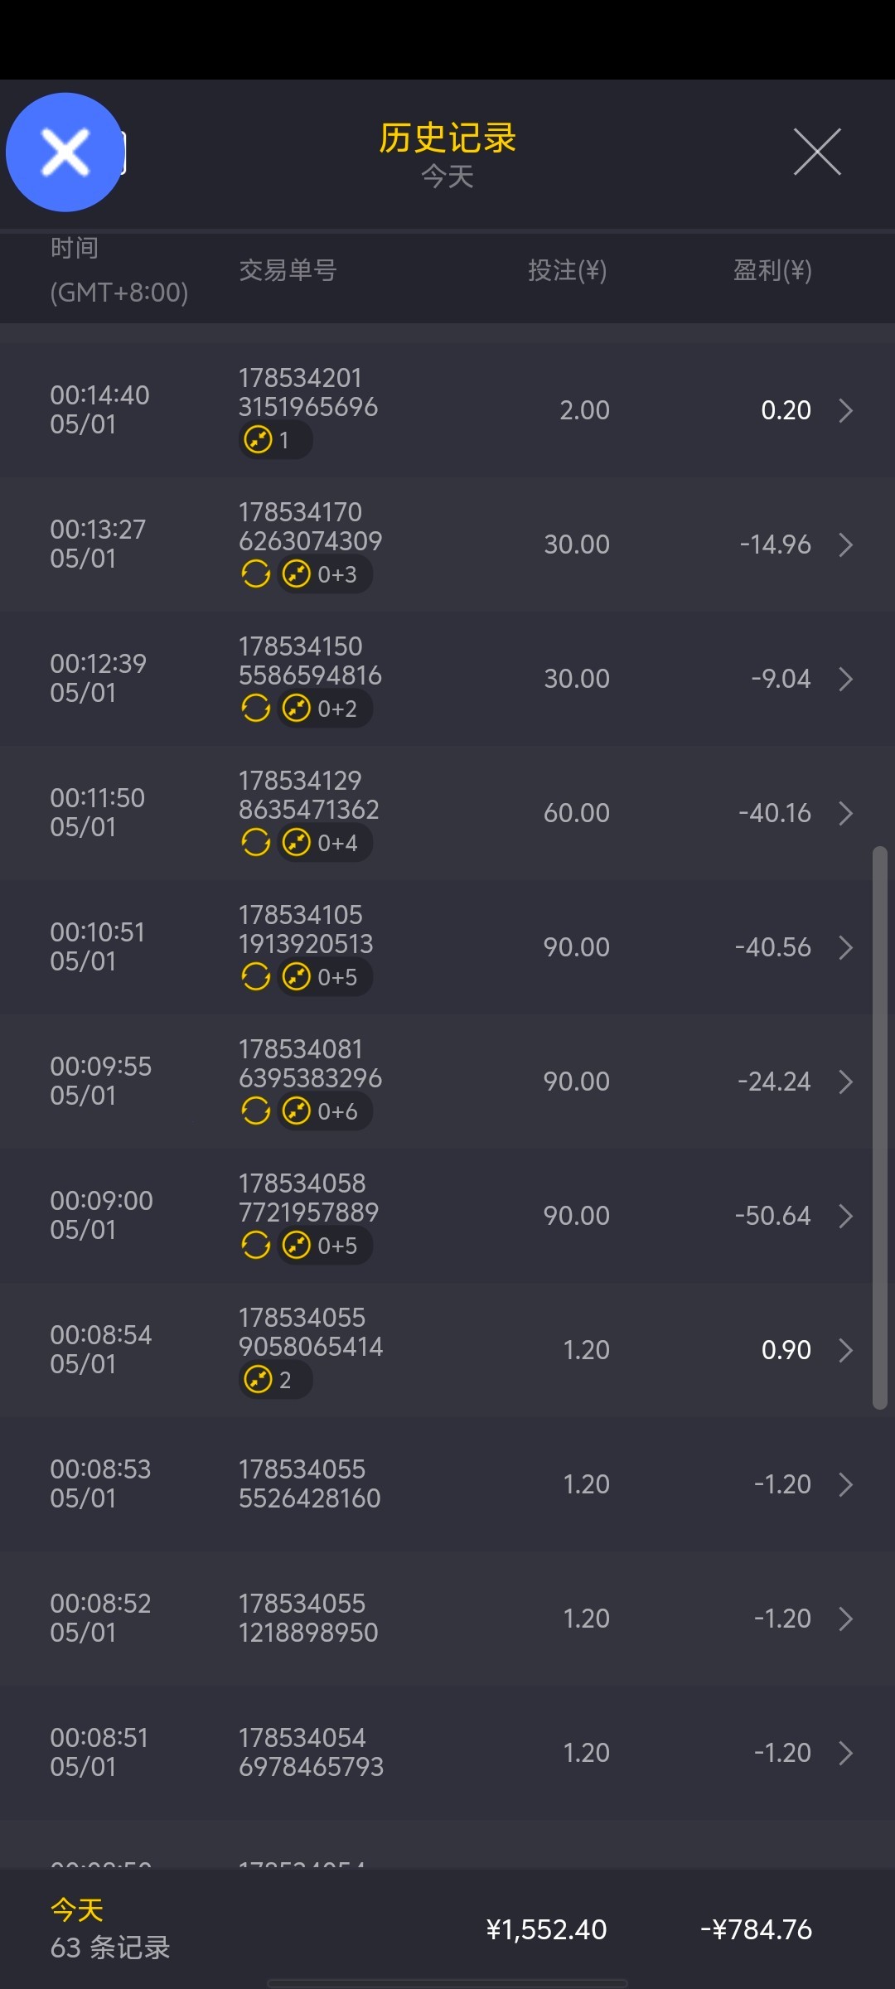The height and width of the screenshot is (1989, 895).
Task: Tap the refresh-cycle icon on the 00:10:51 record
Action: [x=255, y=977]
